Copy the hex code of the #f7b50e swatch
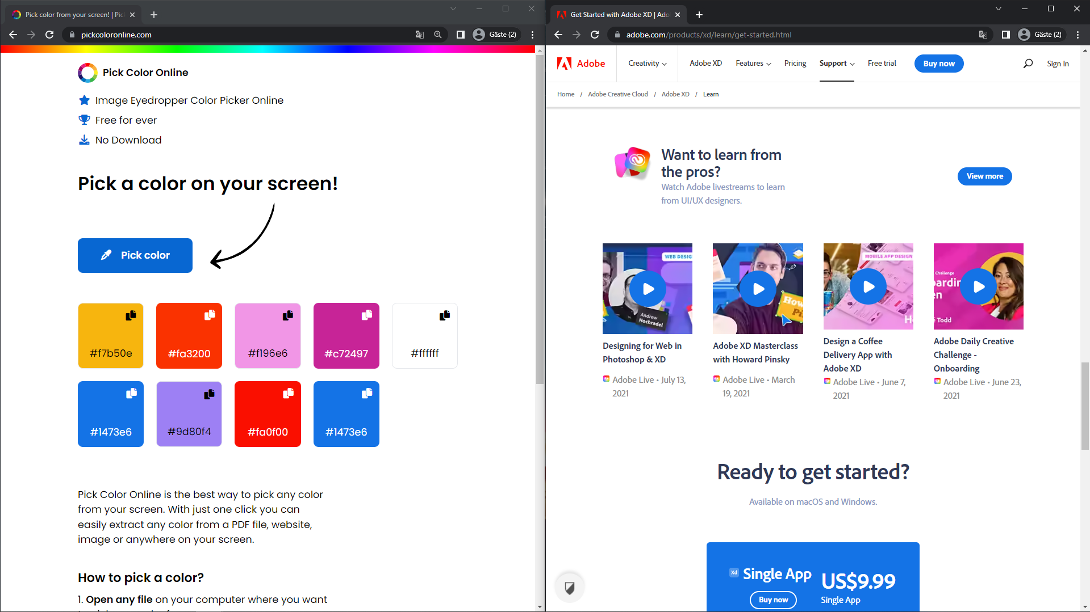This screenshot has width=1090, height=612. (131, 315)
